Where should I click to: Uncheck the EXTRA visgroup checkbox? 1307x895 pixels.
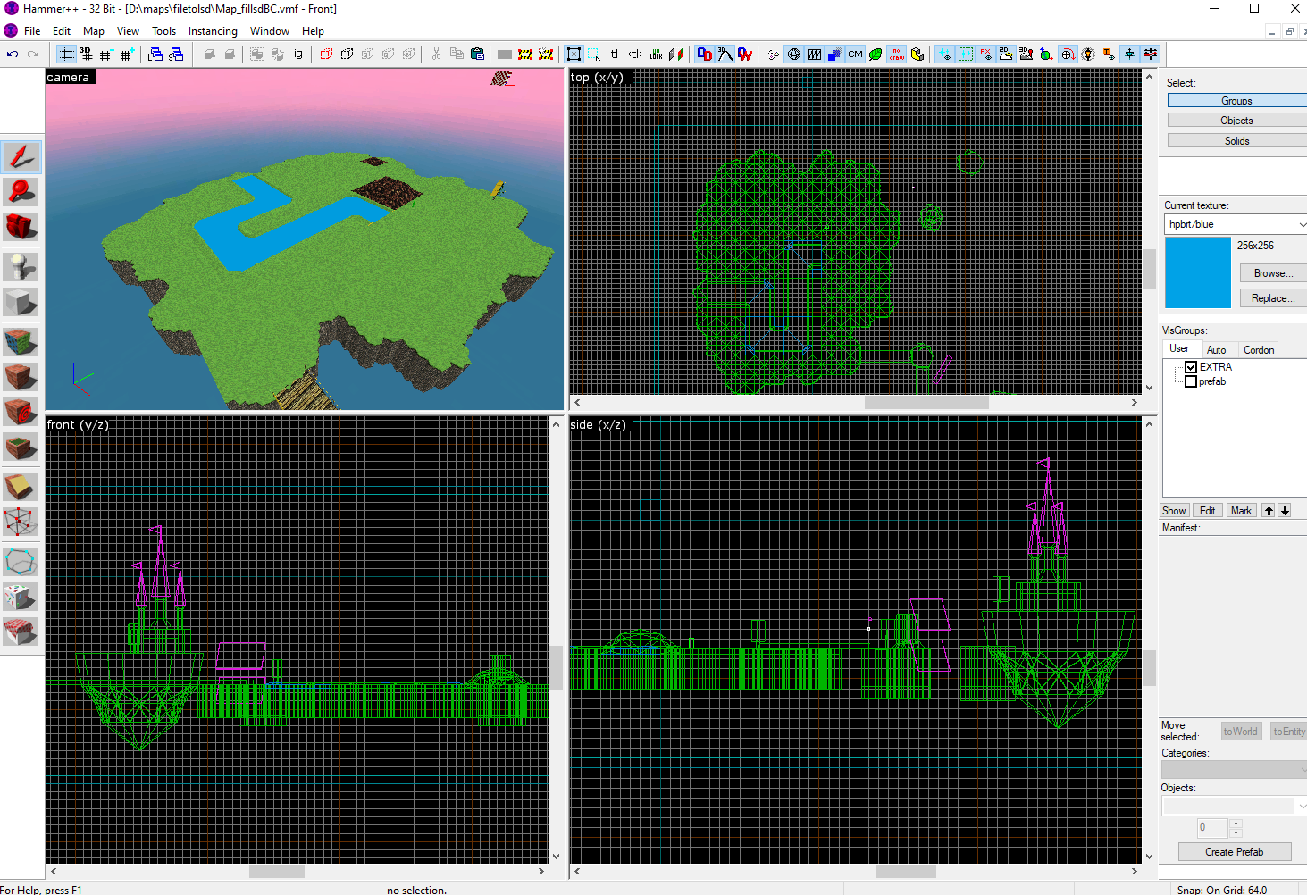click(1191, 367)
